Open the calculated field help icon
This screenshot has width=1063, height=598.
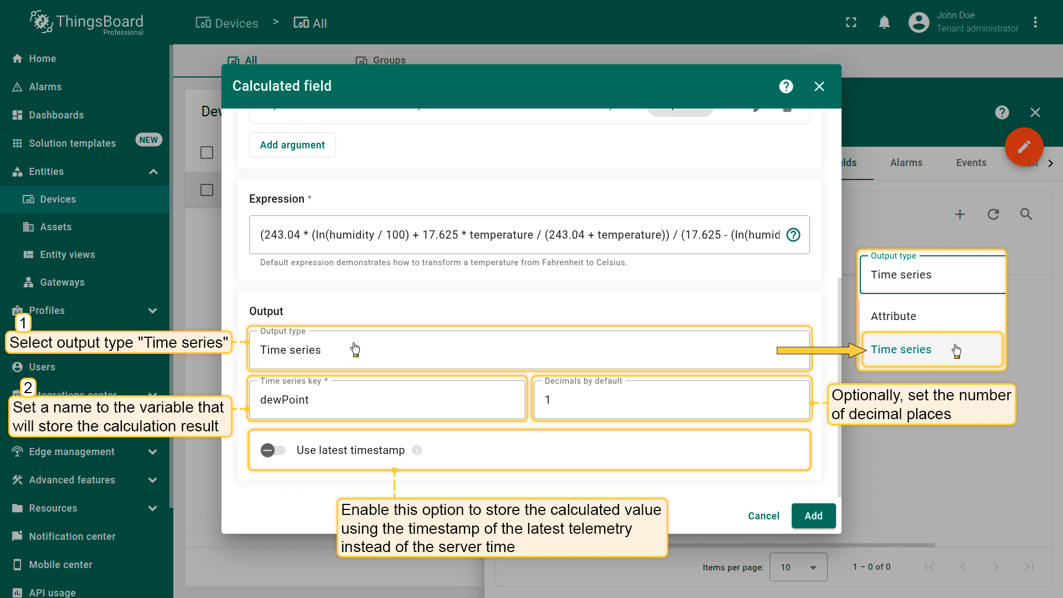click(x=786, y=86)
